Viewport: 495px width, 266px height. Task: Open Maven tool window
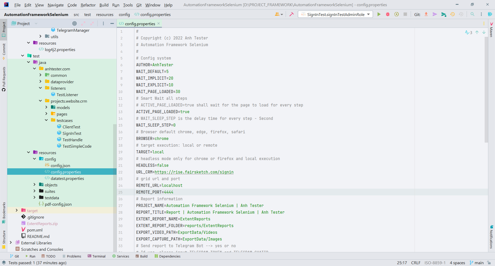(x=491, y=30)
